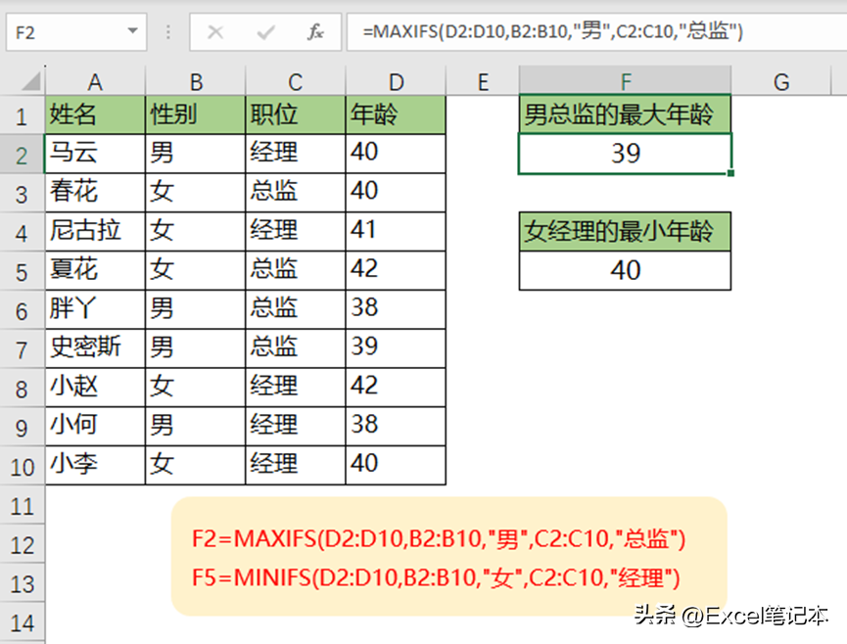847x644 pixels.
Task: Select column B header
Action: pos(196,81)
